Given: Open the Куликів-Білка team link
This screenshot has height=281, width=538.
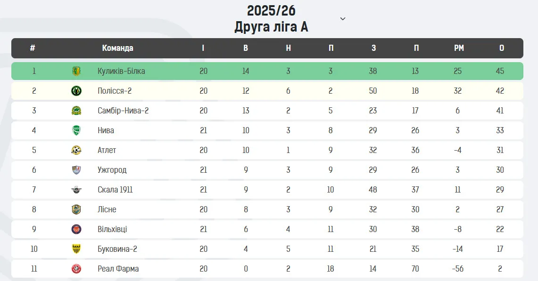Looking at the screenshot, I should tap(121, 71).
